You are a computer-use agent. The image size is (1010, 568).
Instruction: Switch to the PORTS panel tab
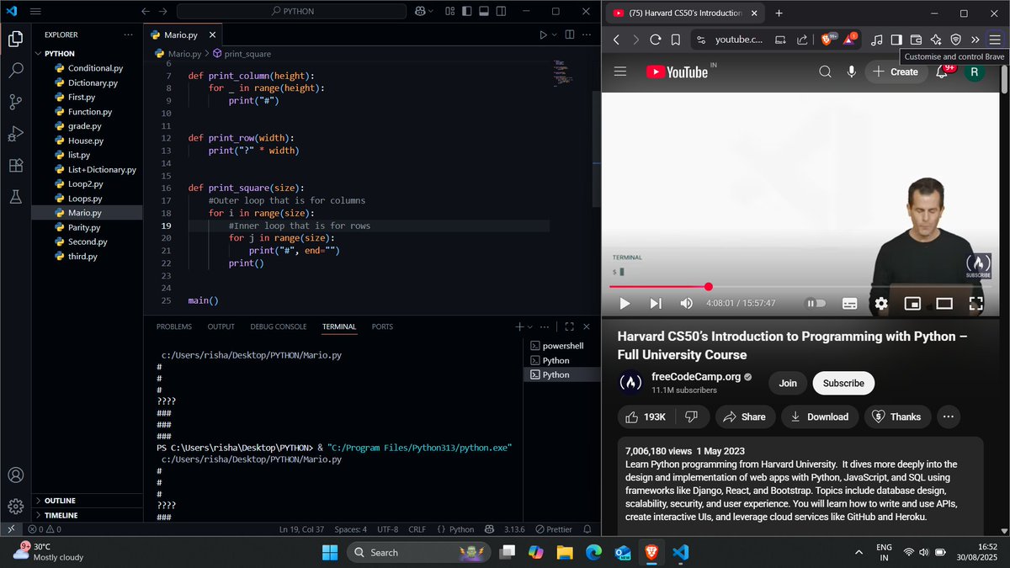tap(382, 326)
